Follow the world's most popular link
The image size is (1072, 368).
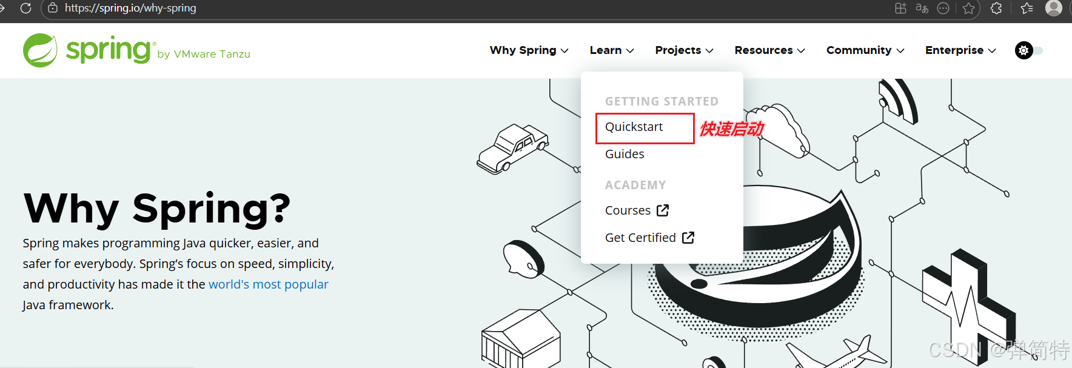269,284
